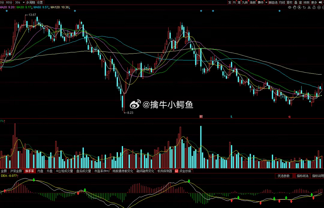The image size is (324, 208).
Task: Toggle the padlock lock icon
Action: [x=314, y=7]
